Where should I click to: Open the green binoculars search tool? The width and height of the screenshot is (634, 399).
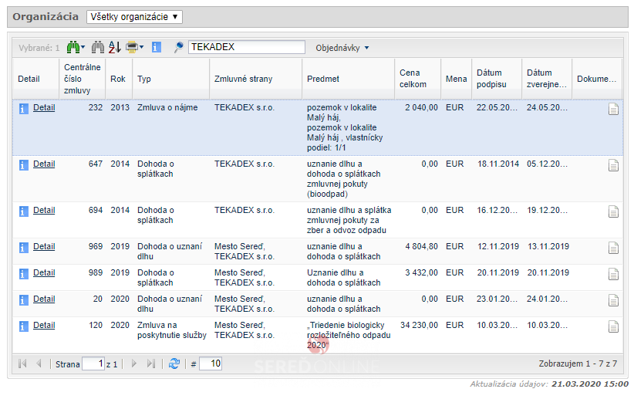76,47
